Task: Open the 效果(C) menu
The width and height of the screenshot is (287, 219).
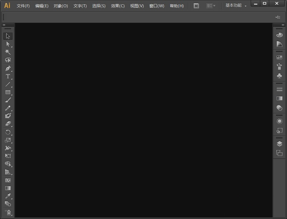Action: coord(118,6)
